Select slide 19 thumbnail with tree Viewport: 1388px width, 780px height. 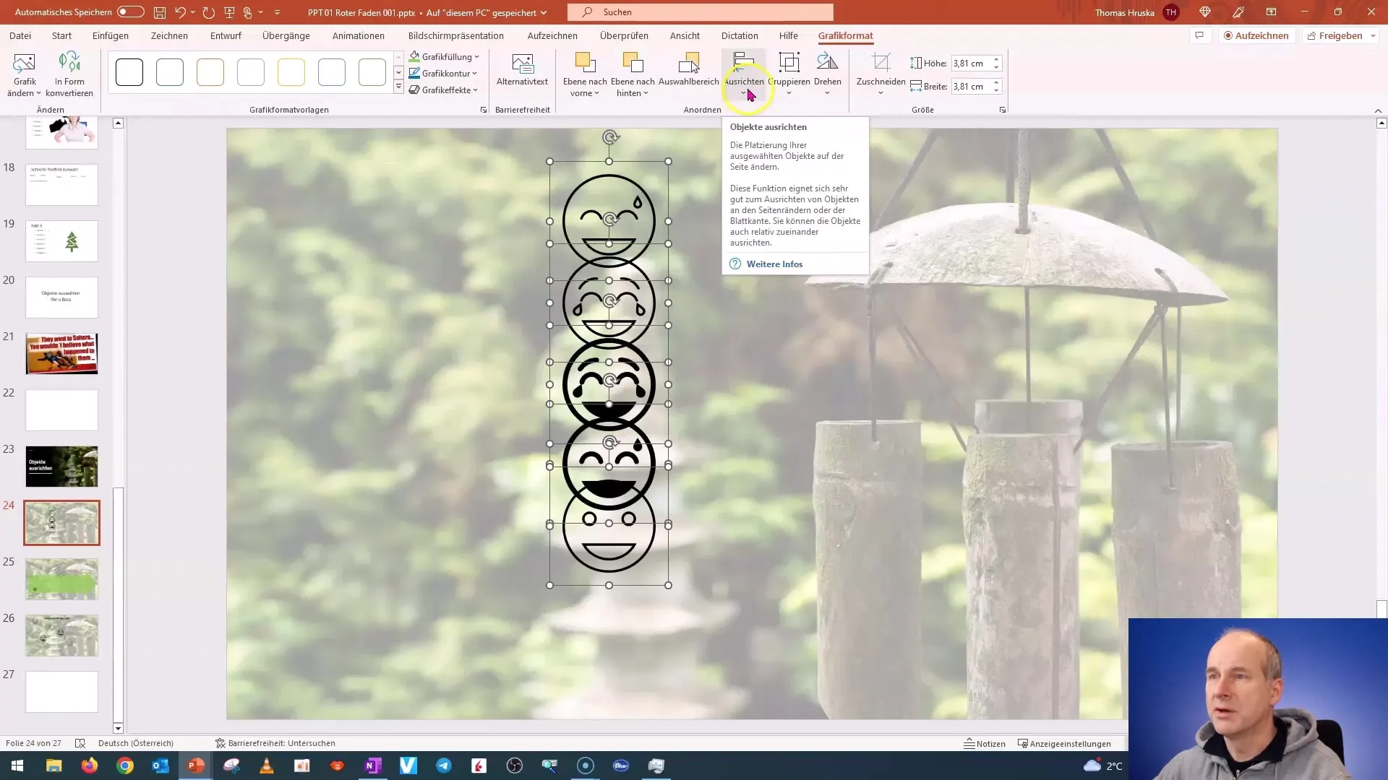(62, 241)
